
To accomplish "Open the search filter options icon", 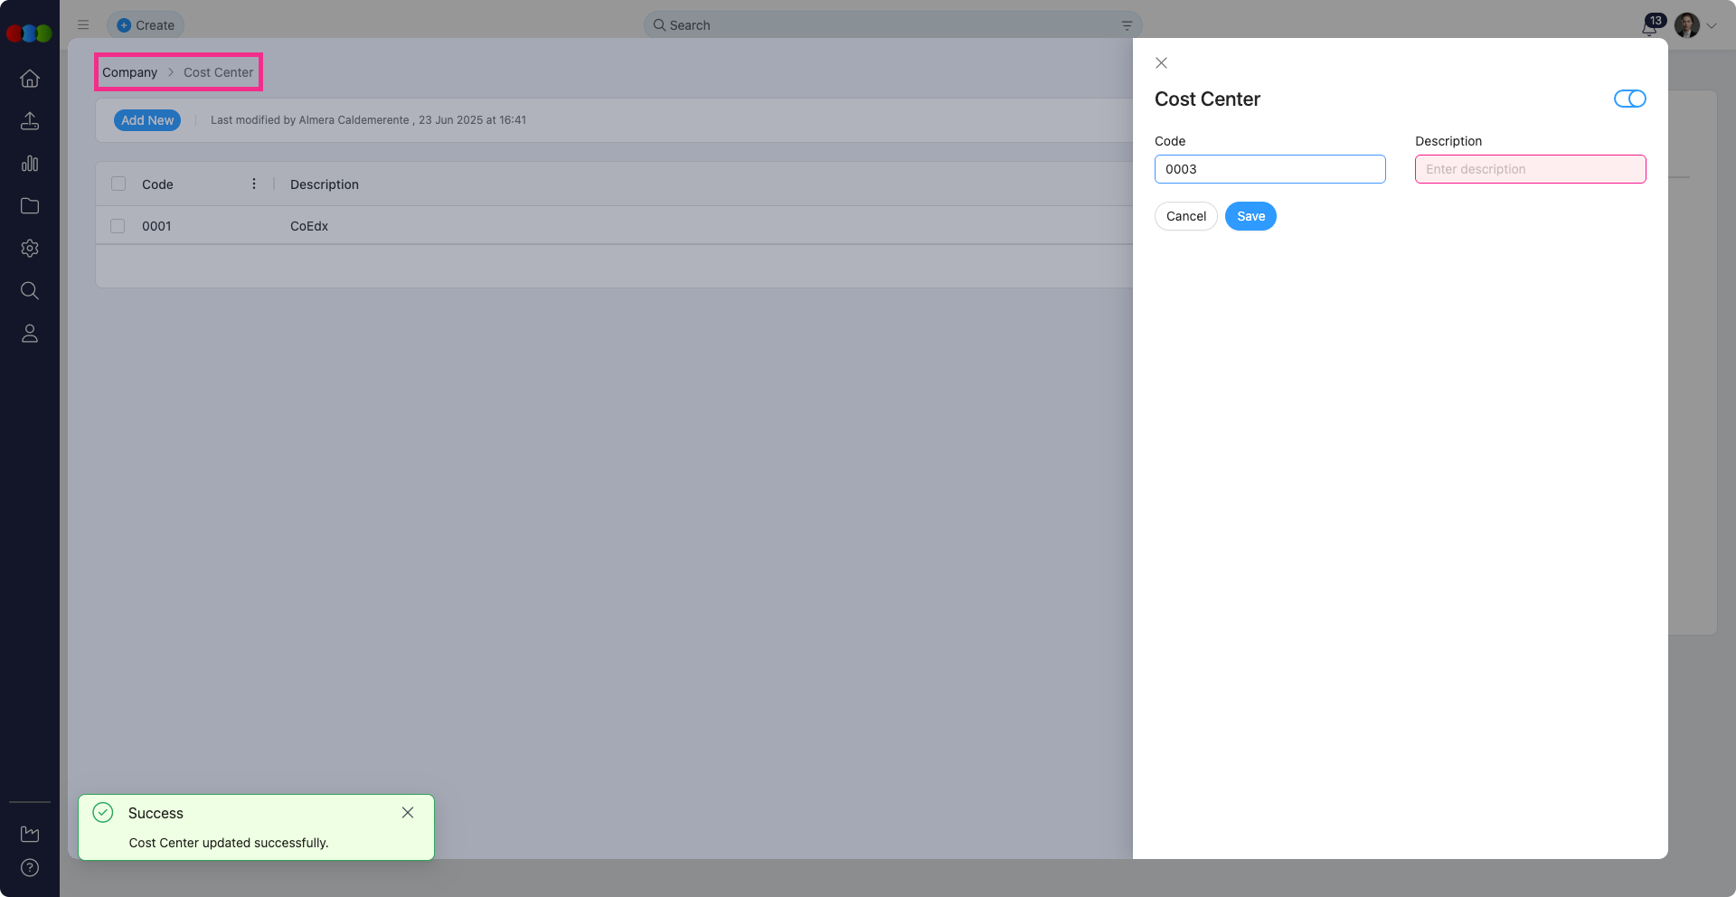I will 1127,25.
